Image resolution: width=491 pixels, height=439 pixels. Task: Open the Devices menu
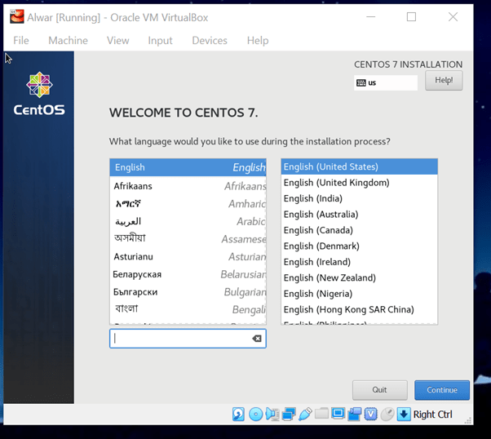[x=210, y=40]
